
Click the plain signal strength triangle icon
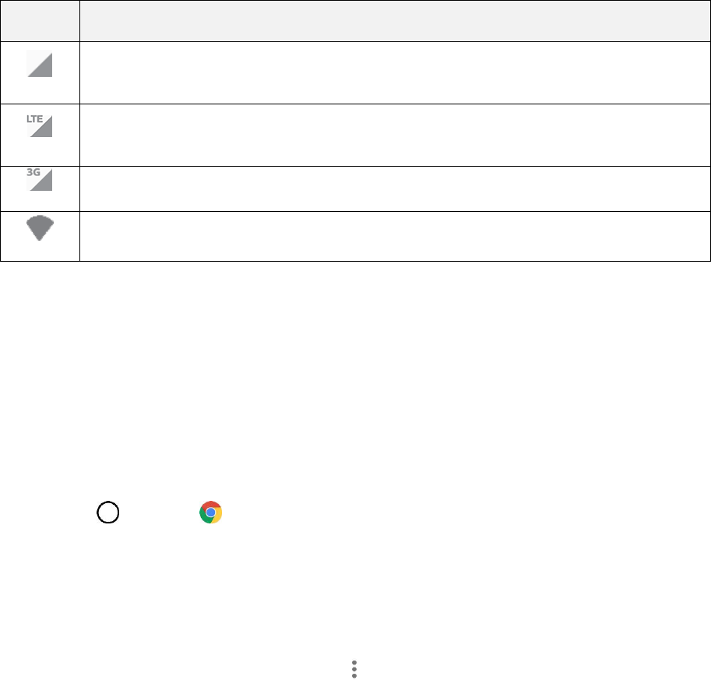(40, 64)
